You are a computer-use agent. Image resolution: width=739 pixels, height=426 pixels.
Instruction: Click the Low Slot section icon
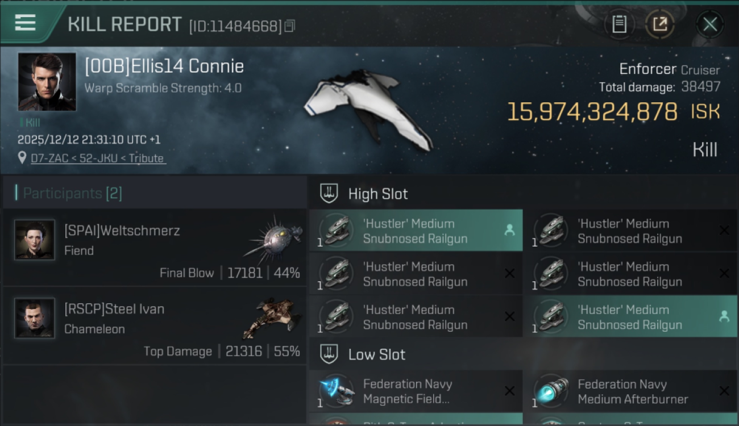tap(329, 354)
